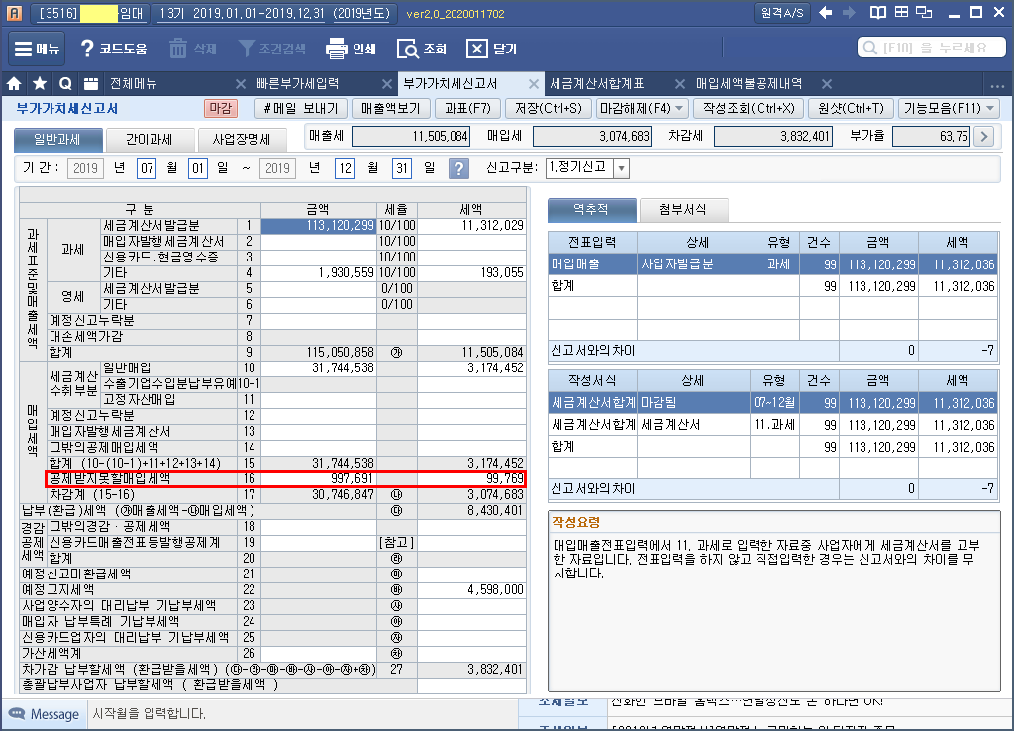Switch to 매입세액불공제내역 tab
Image resolution: width=1014 pixels, height=731 pixels.
click(749, 83)
